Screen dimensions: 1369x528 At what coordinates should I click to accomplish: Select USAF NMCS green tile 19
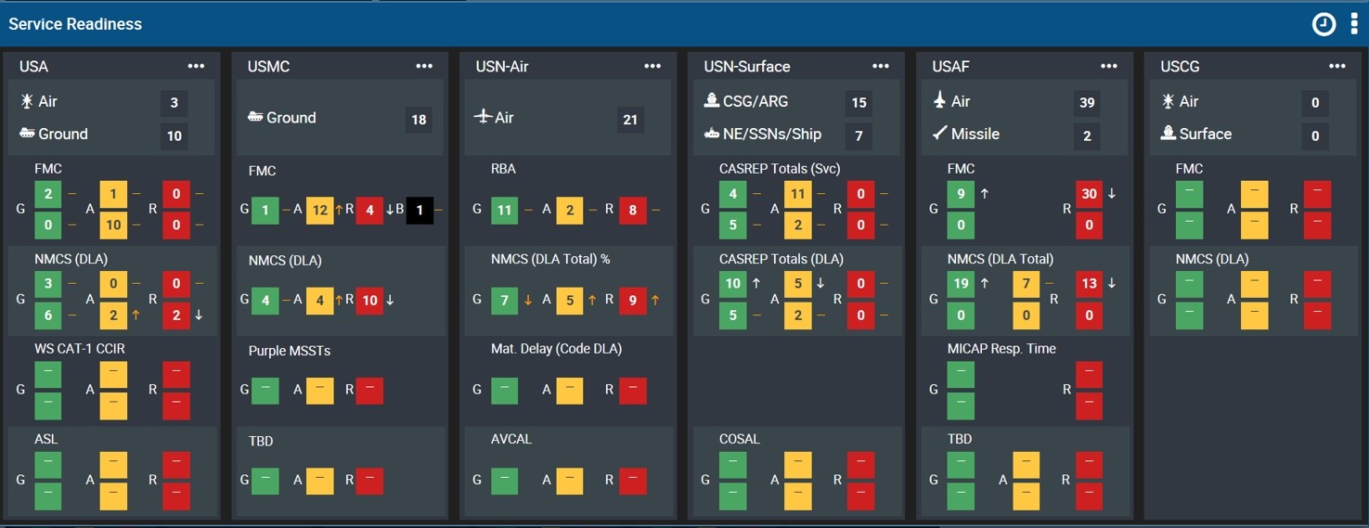(x=961, y=284)
